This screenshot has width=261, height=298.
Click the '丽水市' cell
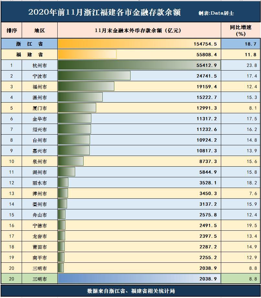[40, 183]
